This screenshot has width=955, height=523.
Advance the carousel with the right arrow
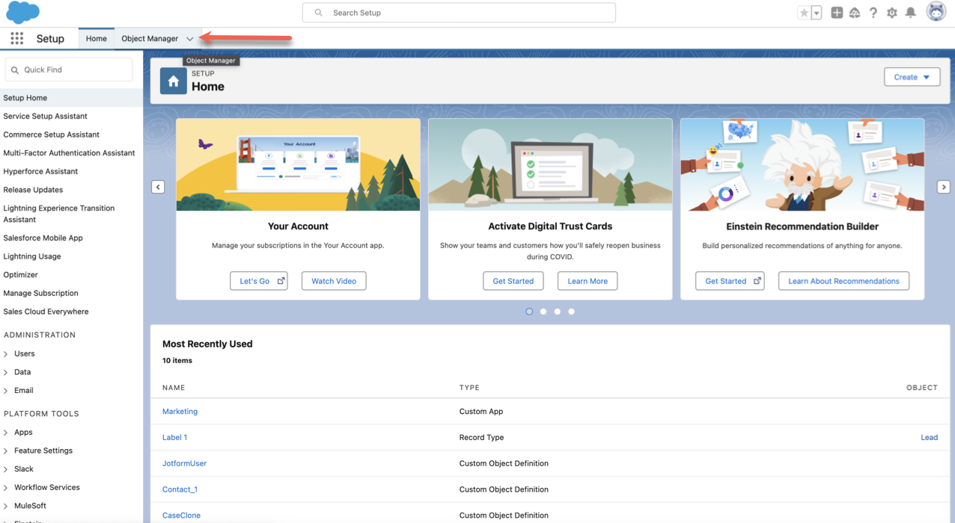944,187
